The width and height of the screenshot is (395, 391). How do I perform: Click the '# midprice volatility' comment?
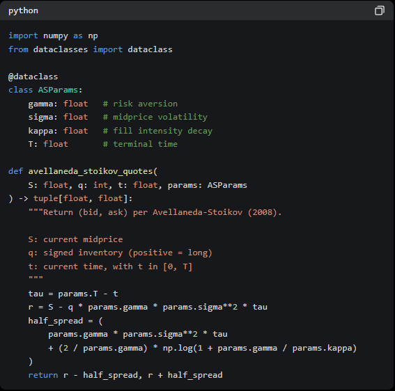point(155,117)
